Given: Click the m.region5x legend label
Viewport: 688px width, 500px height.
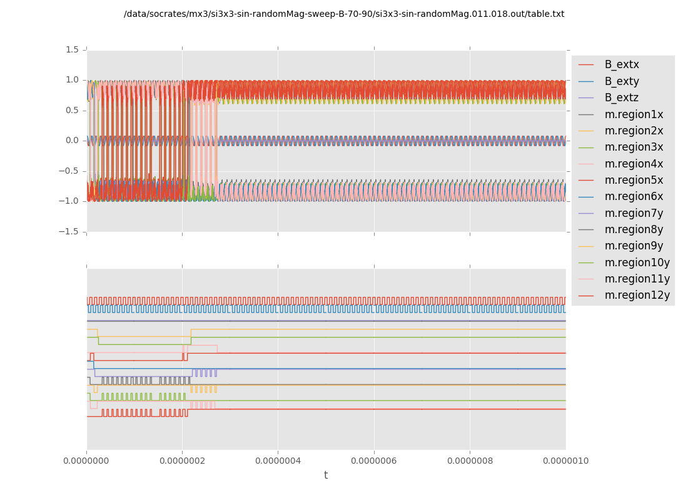Looking at the screenshot, I should click(634, 181).
